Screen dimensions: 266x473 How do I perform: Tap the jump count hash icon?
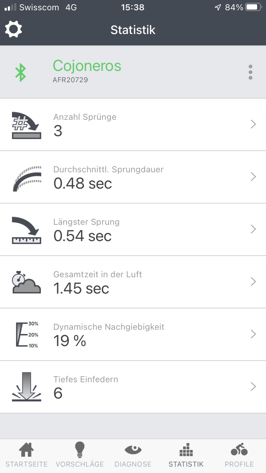[x=26, y=125]
